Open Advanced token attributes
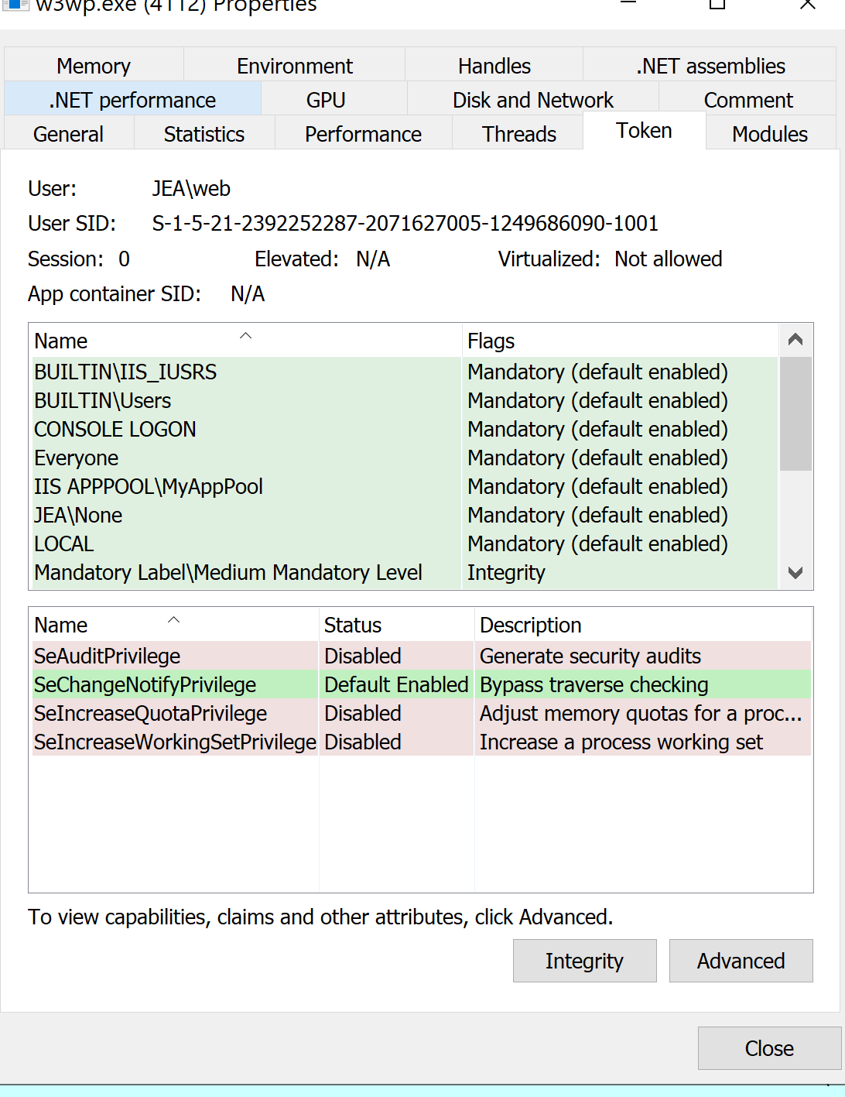Image resolution: width=845 pixels, height=1097 pixels. pyautogui.click(x=741, y=961)
